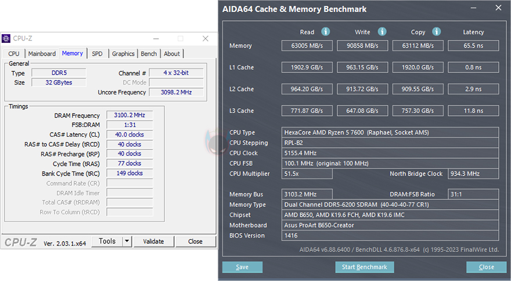Click L2 Cache Read value 964.20 GB/s

(307, 89)
